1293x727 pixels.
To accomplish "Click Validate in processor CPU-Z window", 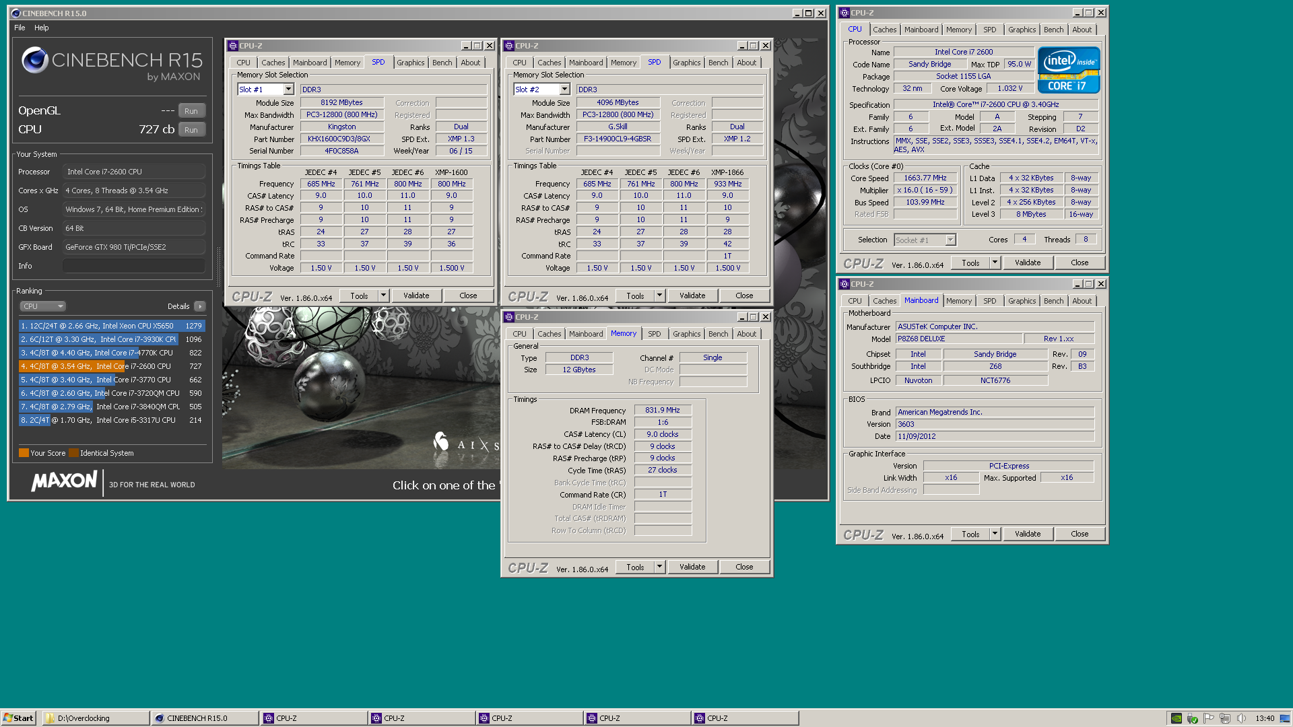I will click(1028, 263).
